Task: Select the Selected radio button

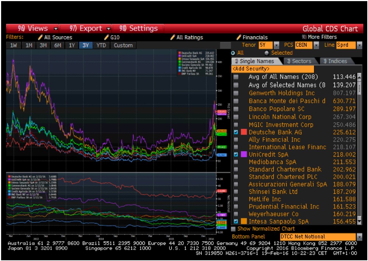Action: [267, 53]
